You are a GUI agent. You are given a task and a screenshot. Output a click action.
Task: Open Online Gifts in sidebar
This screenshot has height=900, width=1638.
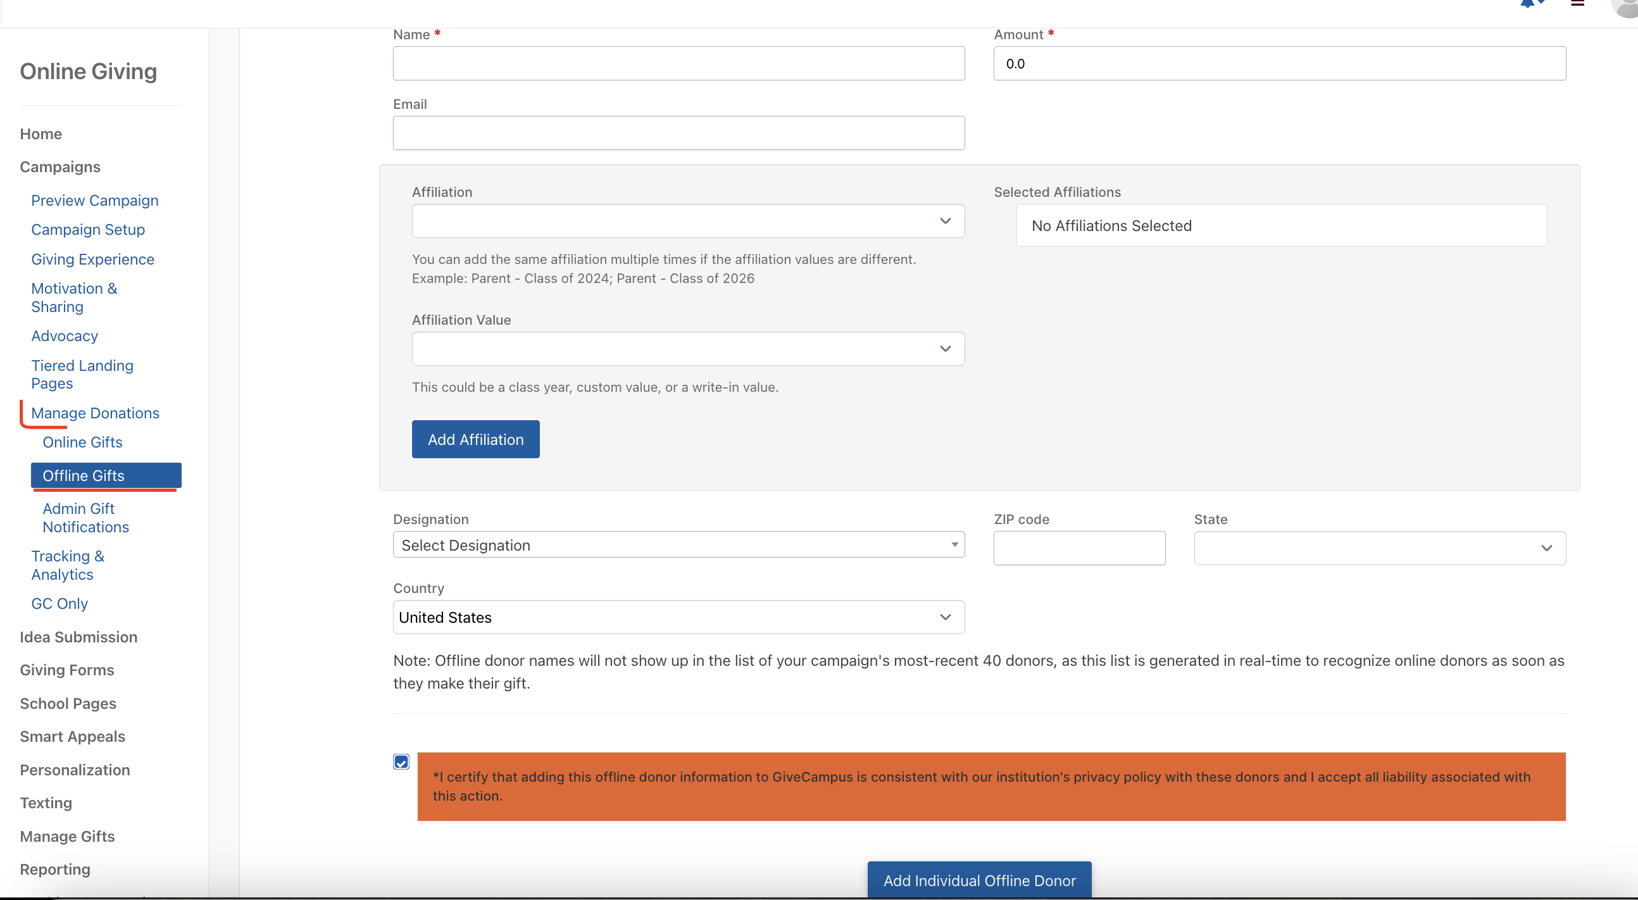[x=82, y=442]
